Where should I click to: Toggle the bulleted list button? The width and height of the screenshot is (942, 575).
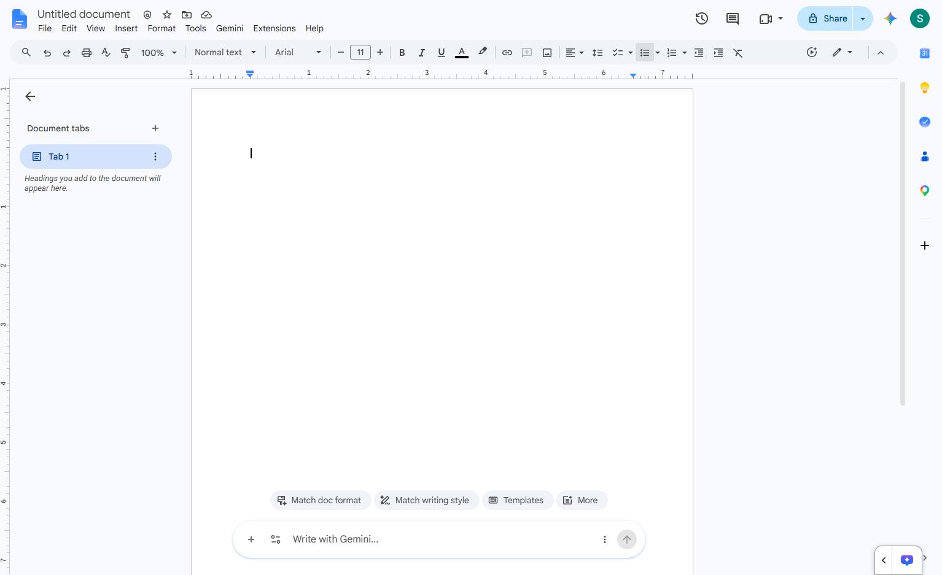(644, 53)
